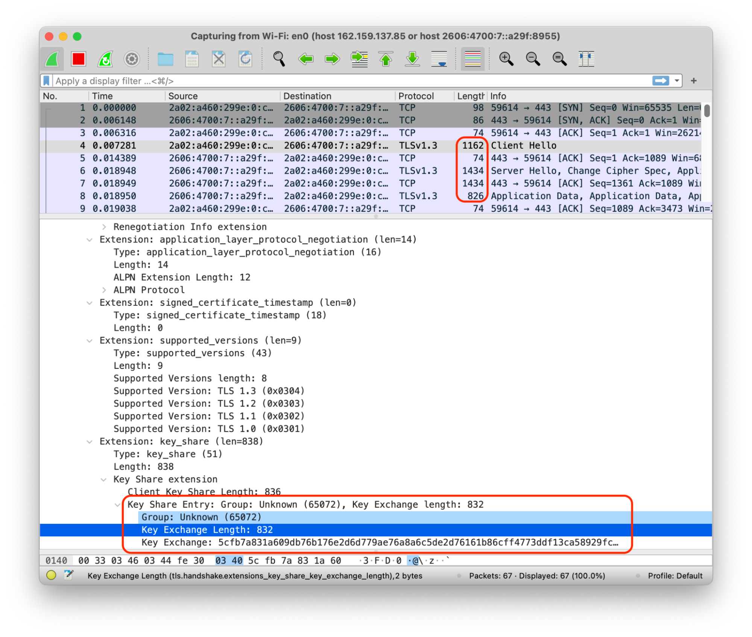The image size is (752, 637).
Task: Expand the ALPN Protocol tree node
Action: coord(104,290)
